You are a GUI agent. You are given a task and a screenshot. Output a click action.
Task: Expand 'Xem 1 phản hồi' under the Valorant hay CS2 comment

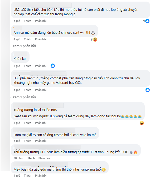tap(24, 97)
